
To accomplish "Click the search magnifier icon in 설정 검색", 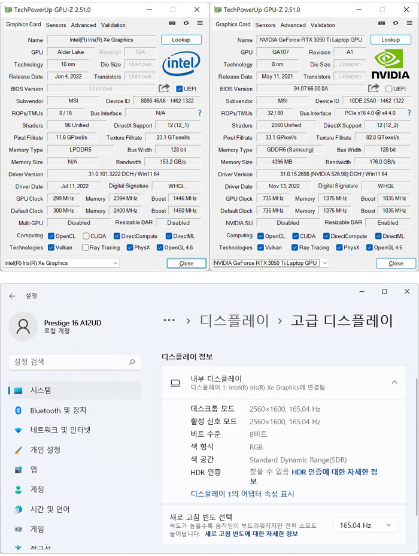I will [x=132, y=362].
